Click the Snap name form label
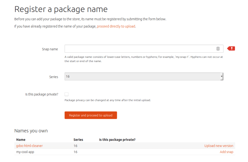Image resolution: width=248 pixels, height=162 pixels. click(x=50, y=49)
